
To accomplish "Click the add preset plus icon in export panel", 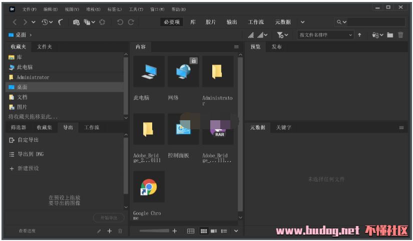I will tap(110, 231).
